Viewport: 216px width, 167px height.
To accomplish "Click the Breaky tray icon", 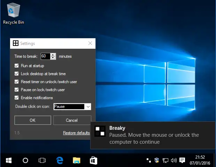I will click(148, 160).
